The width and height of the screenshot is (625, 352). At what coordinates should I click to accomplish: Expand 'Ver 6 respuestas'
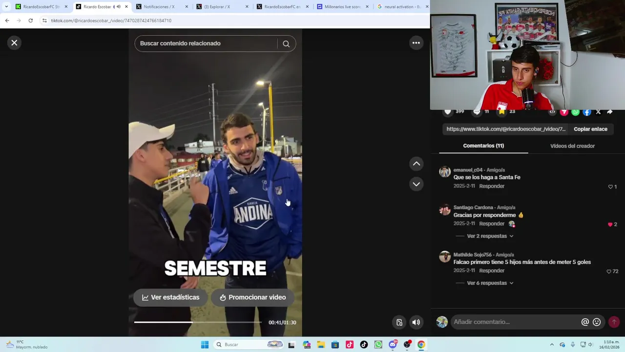click(x=490, y=283)
